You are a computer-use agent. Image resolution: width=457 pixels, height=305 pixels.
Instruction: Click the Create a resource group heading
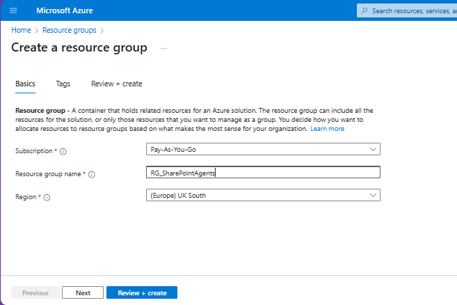pos(79,47)
